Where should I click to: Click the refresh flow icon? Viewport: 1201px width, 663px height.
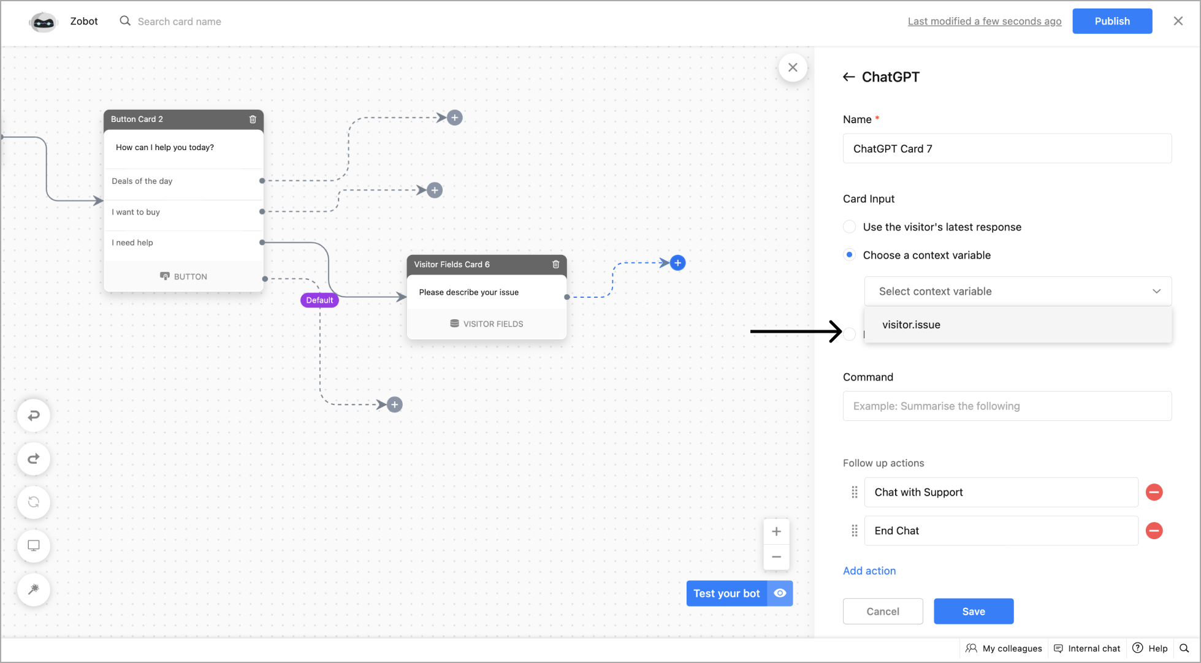click(x=34, y=502)
